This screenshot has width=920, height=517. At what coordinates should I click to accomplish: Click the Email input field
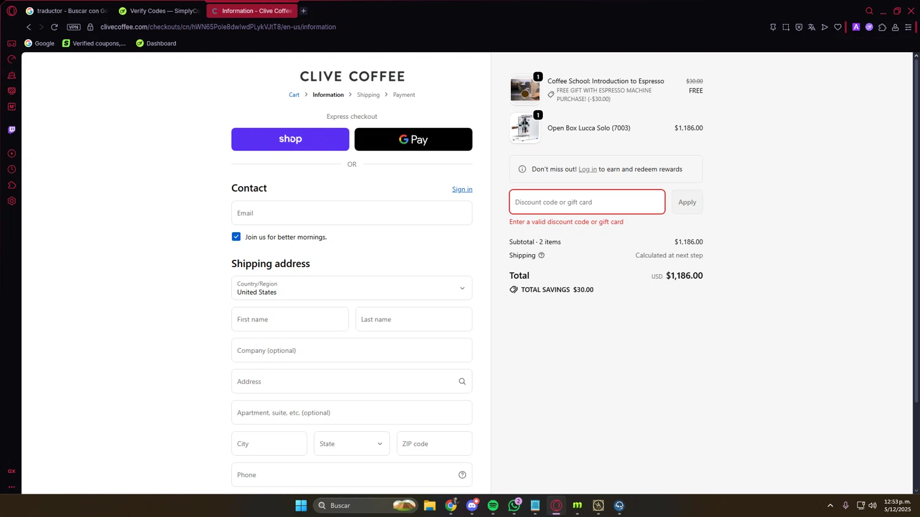pyautogui.click(x=352, y=213)
